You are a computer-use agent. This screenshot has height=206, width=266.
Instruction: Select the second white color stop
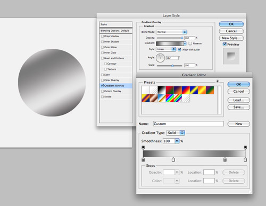pos(173,159)
